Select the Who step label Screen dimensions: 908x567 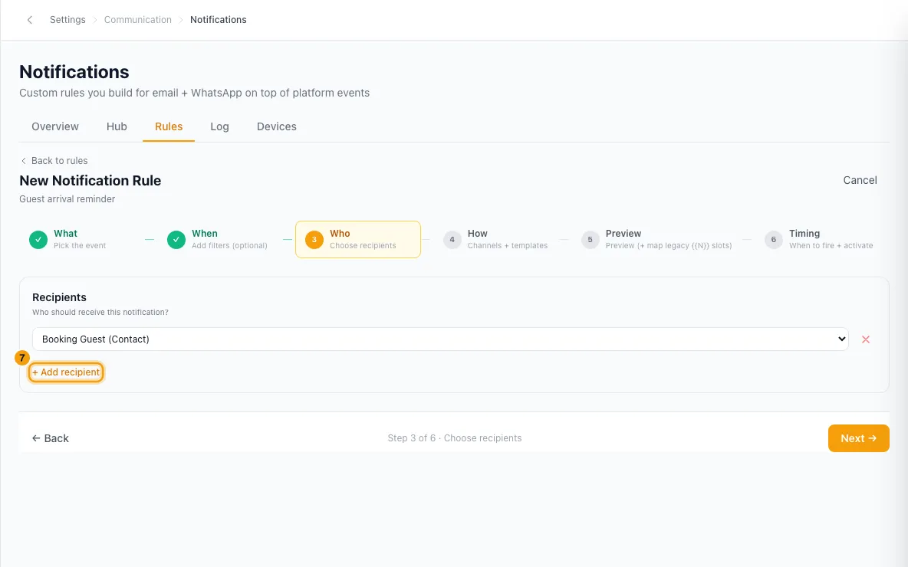pyautogui.click(x=340, y=233)
